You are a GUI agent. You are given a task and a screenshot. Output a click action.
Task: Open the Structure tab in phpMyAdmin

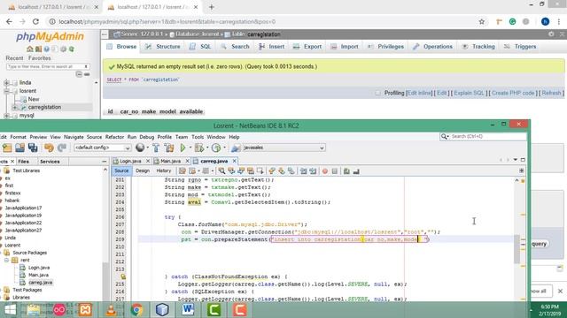tap(163, 47)
